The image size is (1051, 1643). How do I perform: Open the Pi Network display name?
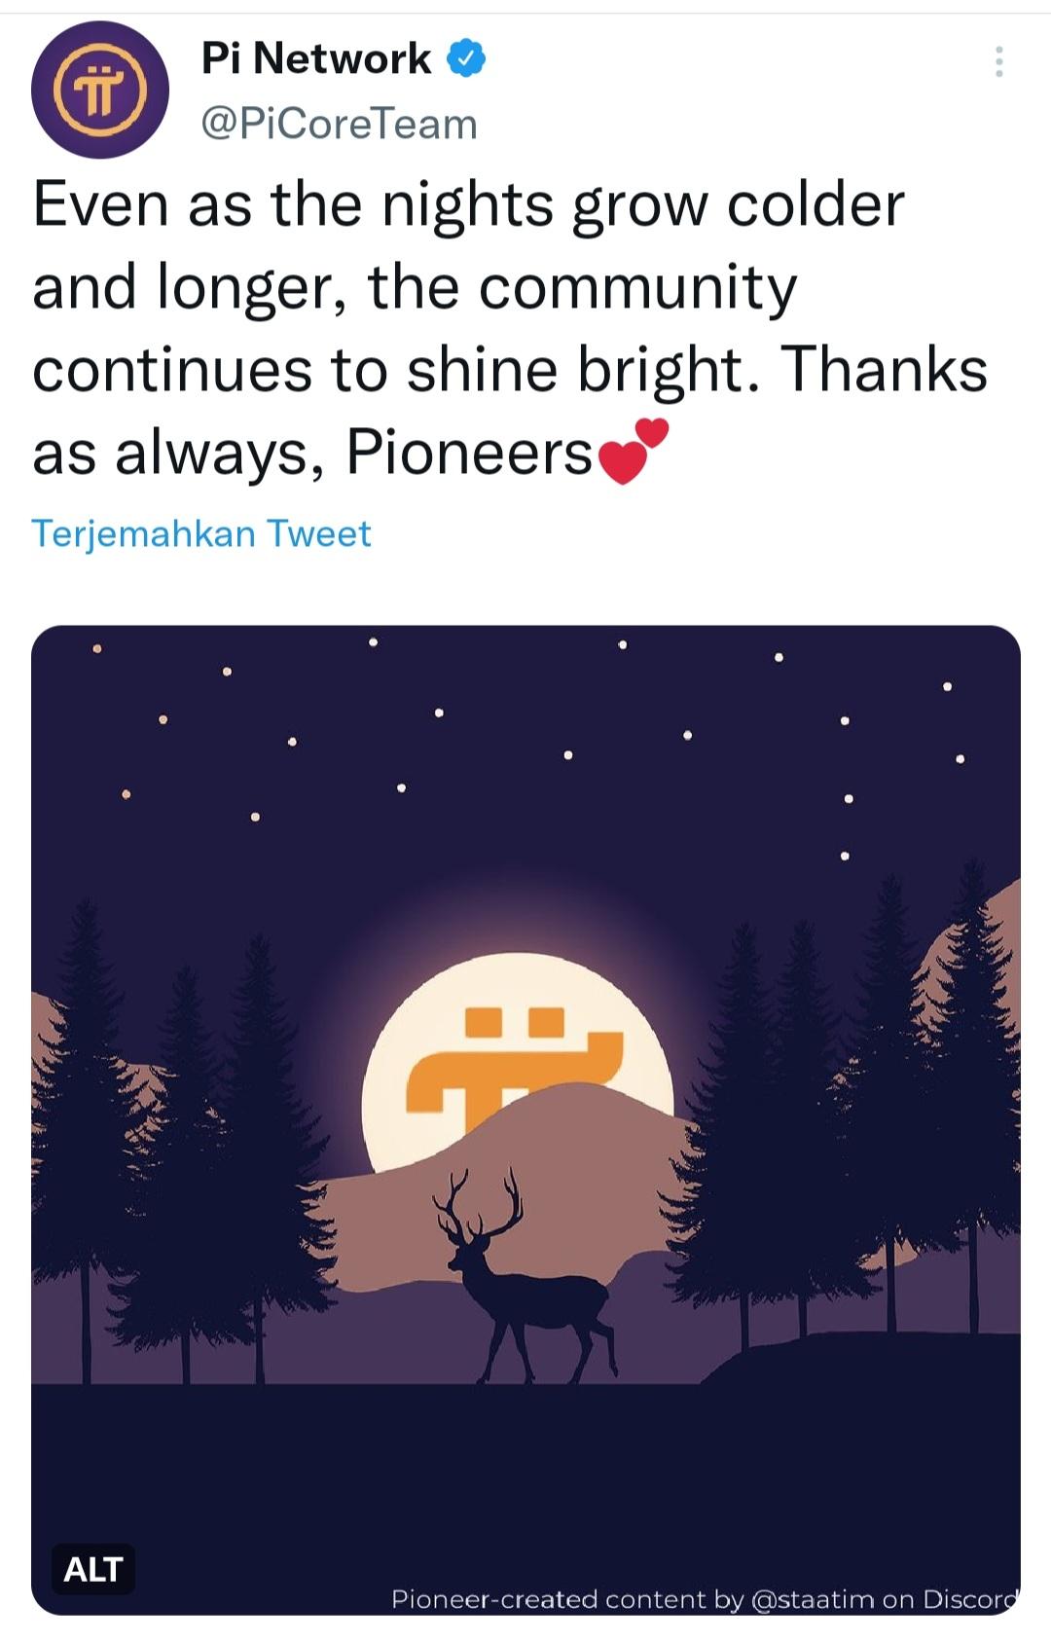pos(315,59)
